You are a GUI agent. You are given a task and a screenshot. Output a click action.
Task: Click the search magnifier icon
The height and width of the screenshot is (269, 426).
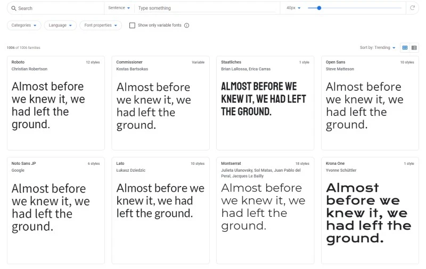point(14,9)
